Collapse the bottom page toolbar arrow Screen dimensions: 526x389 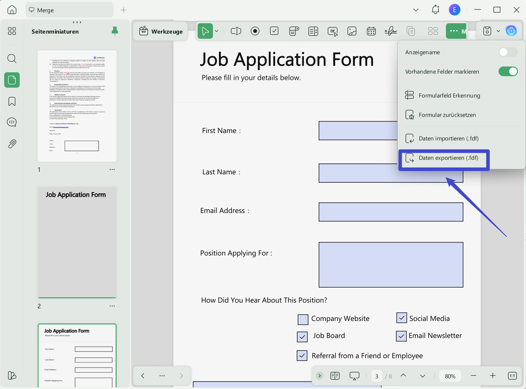[x=319, y=376]
